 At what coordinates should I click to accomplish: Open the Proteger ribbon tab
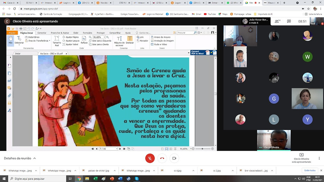coord(101,33)
